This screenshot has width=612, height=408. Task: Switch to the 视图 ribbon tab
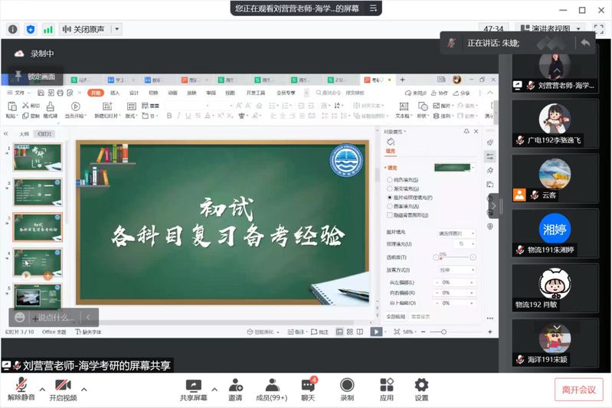[231, 93]
